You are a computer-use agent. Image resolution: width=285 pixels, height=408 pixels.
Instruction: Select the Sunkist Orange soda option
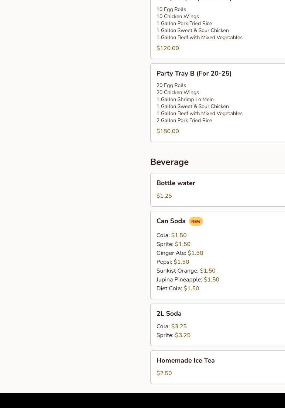pyautogui.click(x=186, y=271)
